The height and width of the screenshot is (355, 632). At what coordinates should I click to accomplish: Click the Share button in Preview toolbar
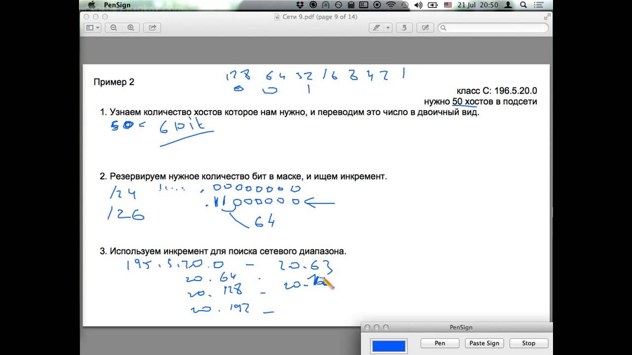point(152,28)
